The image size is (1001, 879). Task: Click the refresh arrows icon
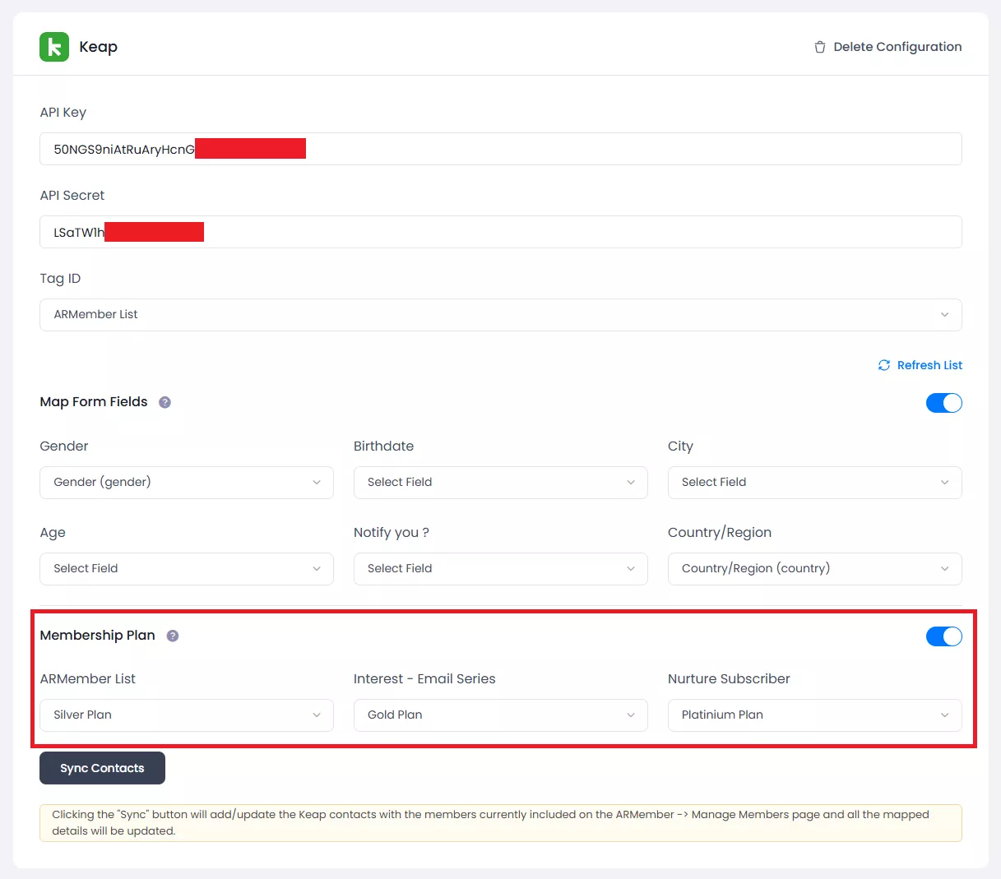pyautogui.click(x=884, y=365)
